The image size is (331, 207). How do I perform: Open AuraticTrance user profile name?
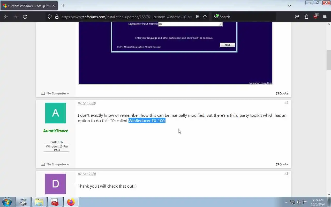(x=56, y=131)
